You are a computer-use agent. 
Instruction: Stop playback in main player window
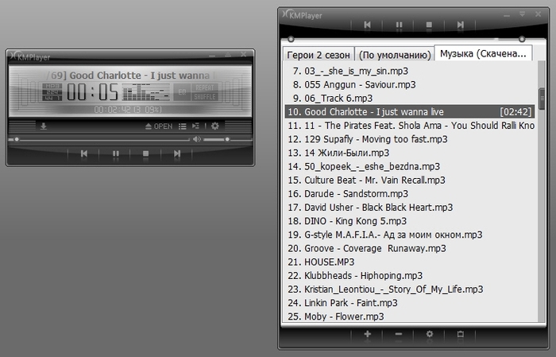coord(145,153)
